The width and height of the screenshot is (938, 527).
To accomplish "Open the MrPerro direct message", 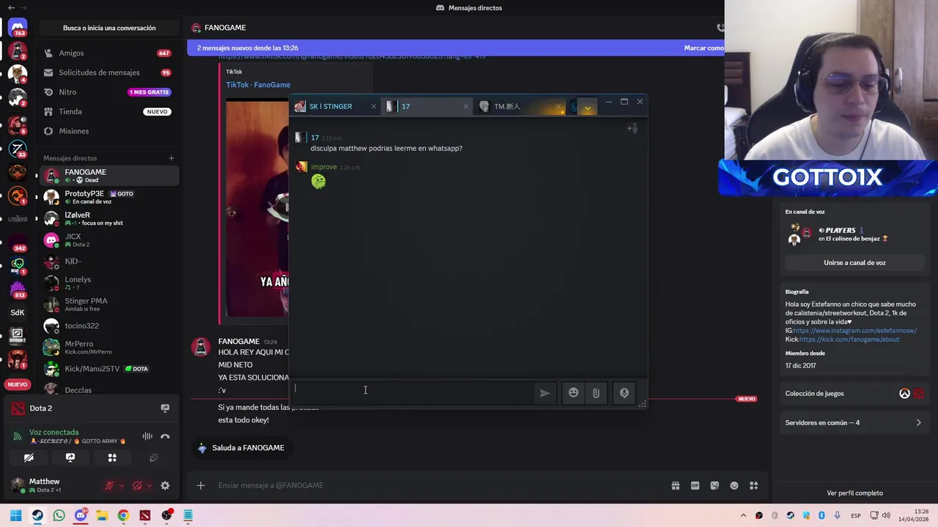I will [108, 348].
